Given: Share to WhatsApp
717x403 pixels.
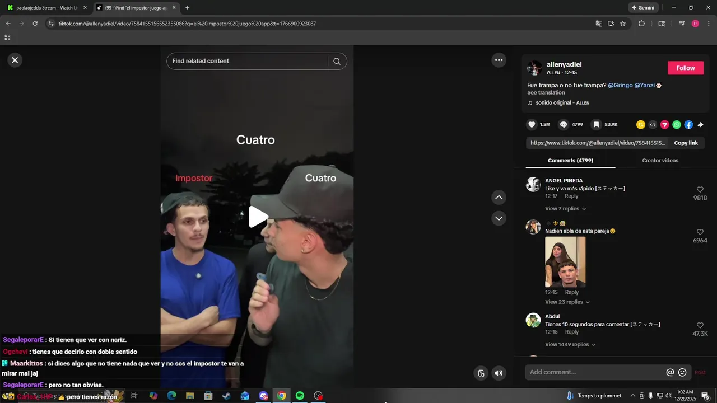Looking at the screenshot, I should (x=677, y=125).
